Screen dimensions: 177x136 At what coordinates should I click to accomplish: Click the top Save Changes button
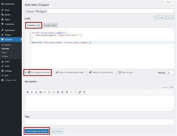point(160,18)
